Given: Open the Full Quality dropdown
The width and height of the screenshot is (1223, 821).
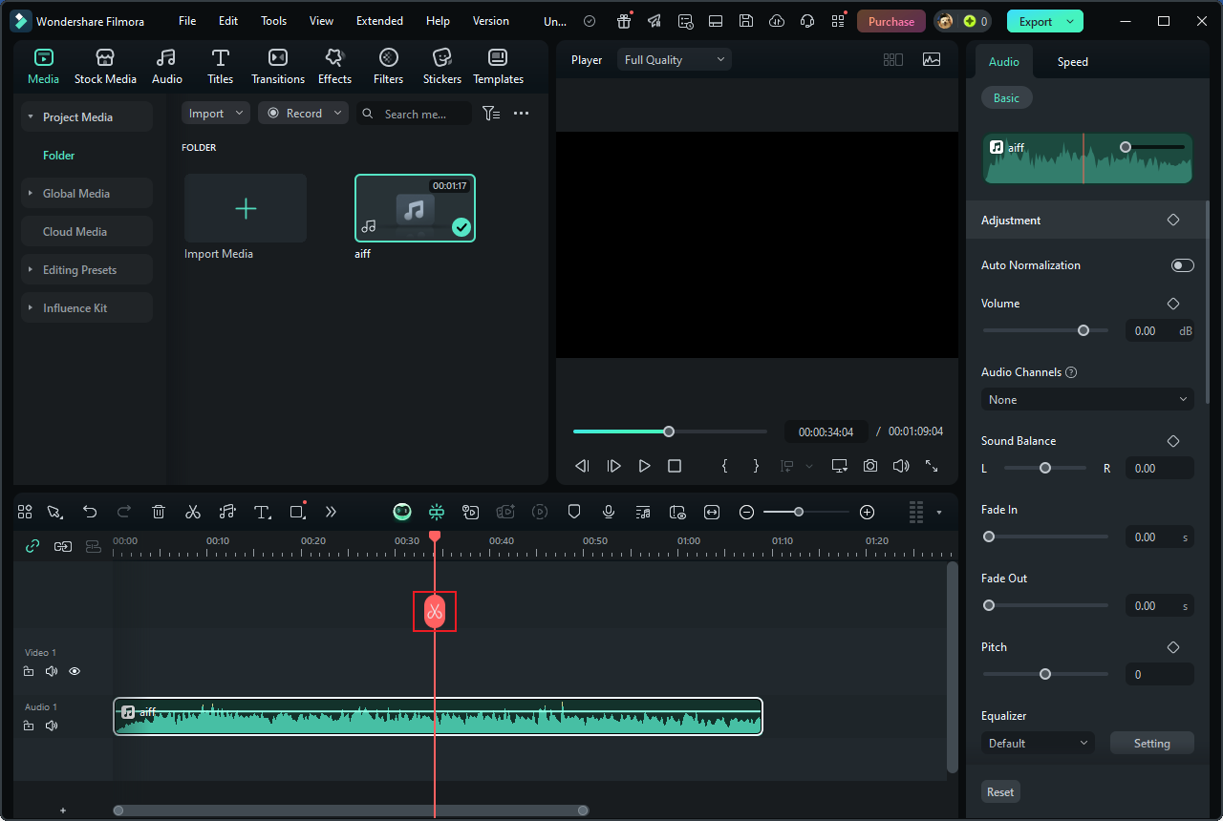Looking at the screenshot, I should 674,59.
